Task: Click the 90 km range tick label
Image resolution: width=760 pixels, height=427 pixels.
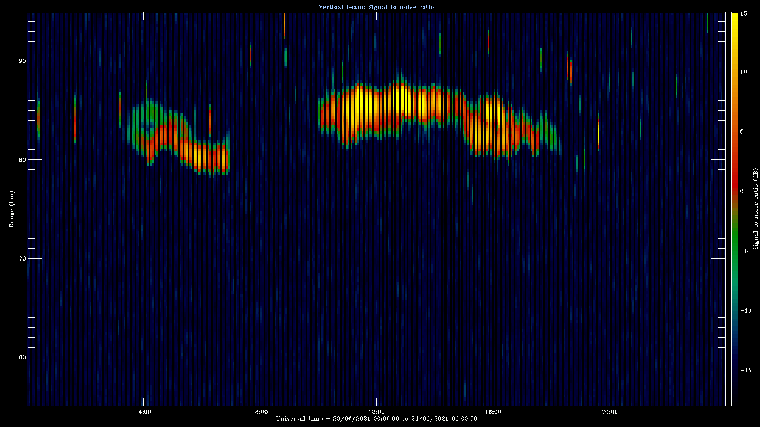Action: (22, 61)
